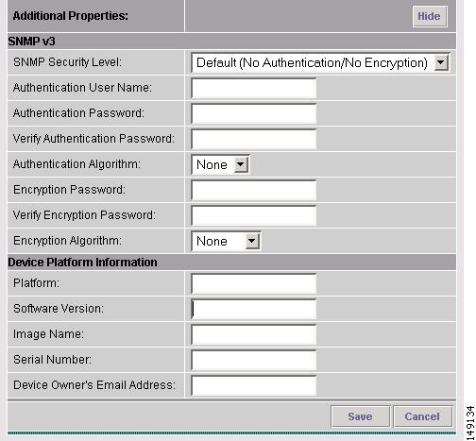
Task: Click the Hide button in Additional Properties
Action: pos(430,16)
